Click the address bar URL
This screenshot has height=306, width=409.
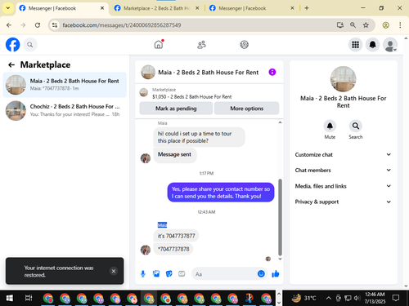[122, 25]
